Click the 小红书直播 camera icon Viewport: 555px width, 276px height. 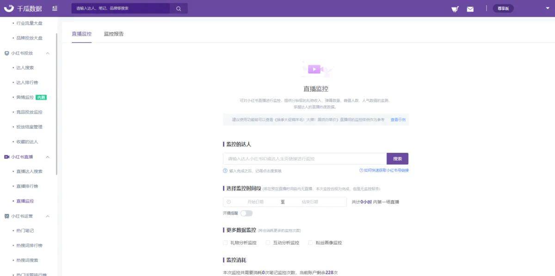click(7, 157)
